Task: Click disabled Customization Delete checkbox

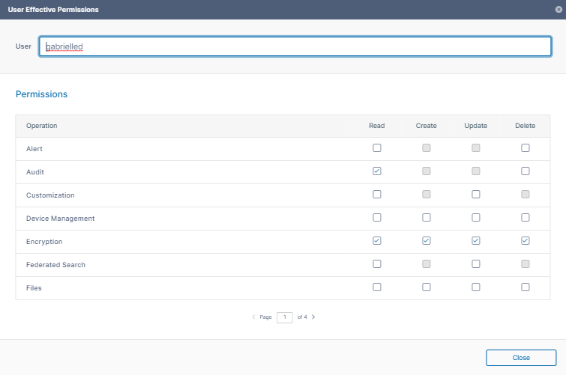Action: point(526,195)
